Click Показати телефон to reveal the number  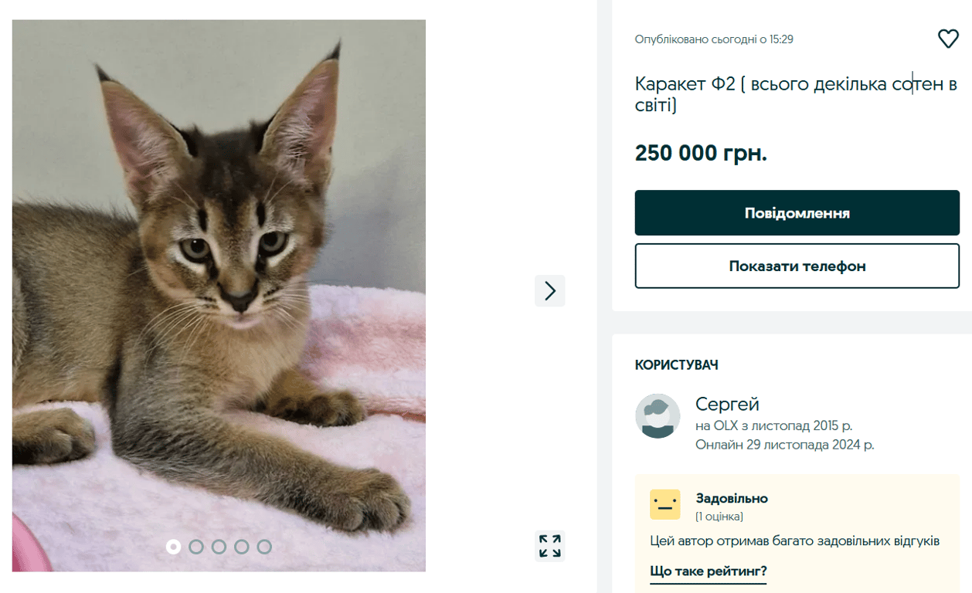[797, 266]
